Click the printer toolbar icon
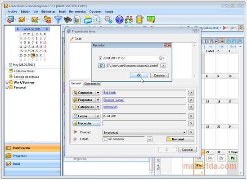 [x=88, y=20]
